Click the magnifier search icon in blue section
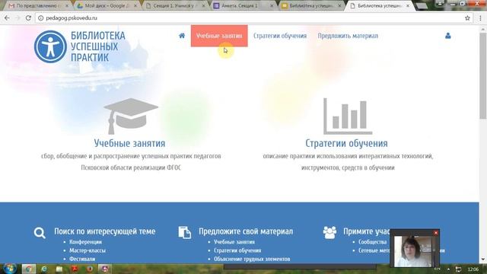The width and height of the screenshot is (487, 274). coord(40,233)
